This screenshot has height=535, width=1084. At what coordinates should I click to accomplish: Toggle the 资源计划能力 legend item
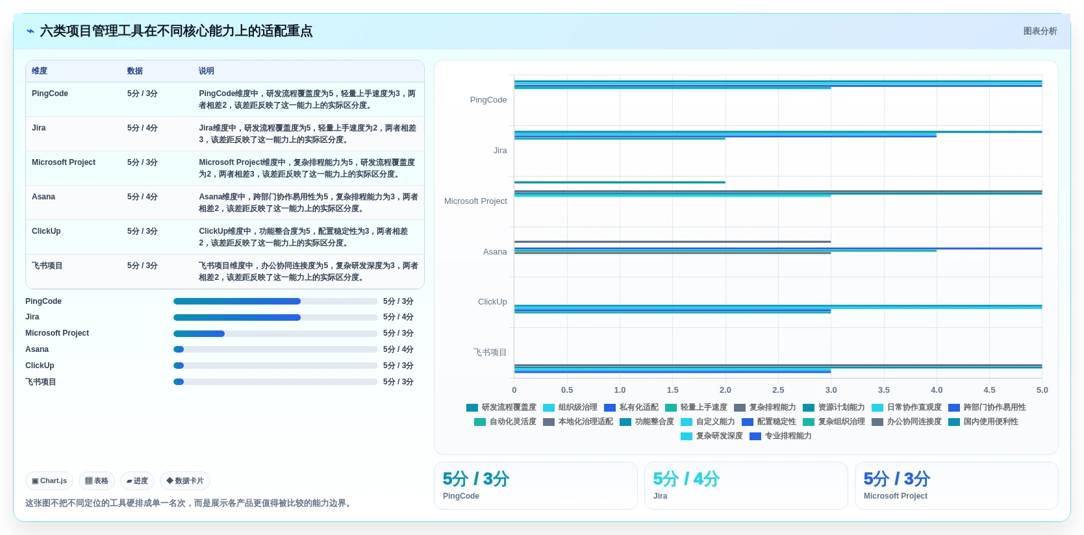[x=834, y=408]
